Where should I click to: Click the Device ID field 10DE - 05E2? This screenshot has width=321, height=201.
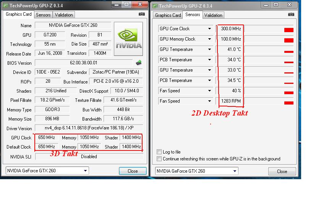[48, 72]
